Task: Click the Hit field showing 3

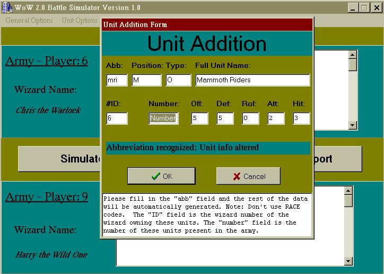Action: 301,118
